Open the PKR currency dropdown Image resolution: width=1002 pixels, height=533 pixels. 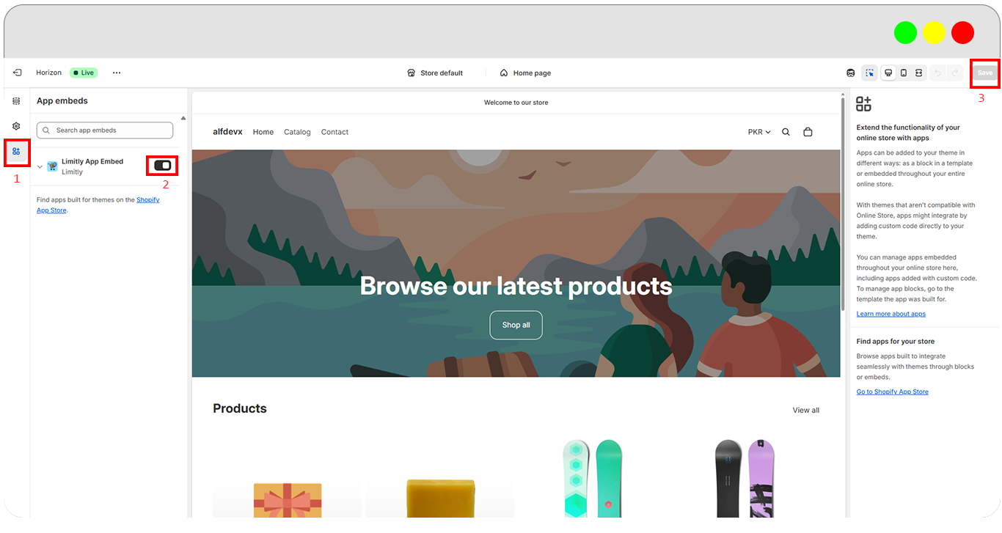pyautogui.click(x=759, y=132)
